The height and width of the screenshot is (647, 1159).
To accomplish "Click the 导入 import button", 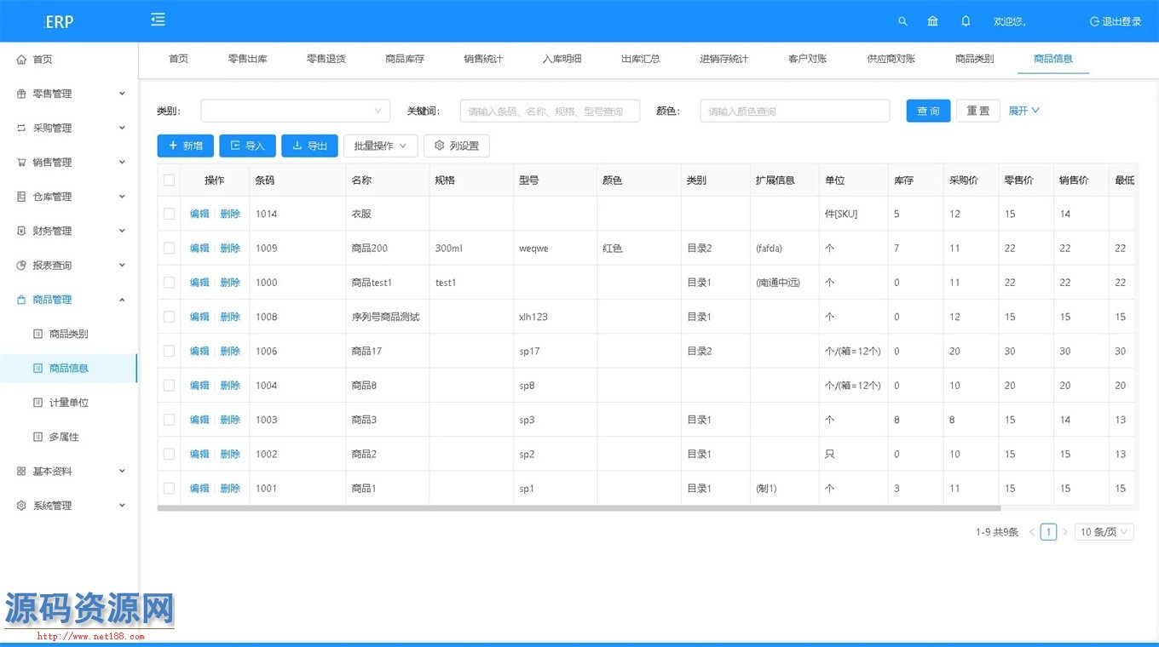I will click(247, 146).
